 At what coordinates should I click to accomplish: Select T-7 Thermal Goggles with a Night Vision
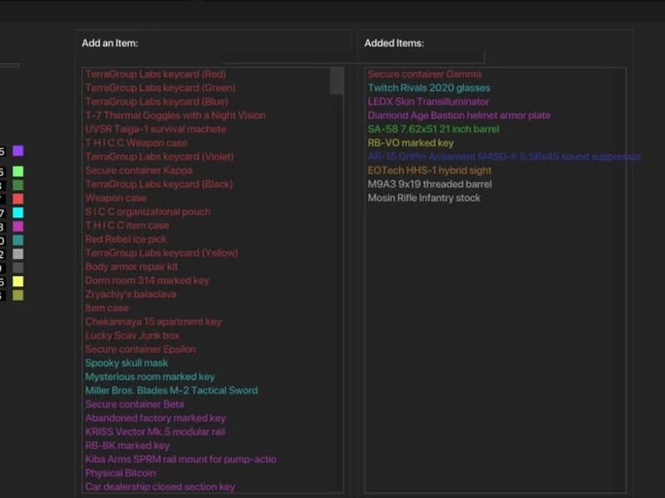(175, 115)
